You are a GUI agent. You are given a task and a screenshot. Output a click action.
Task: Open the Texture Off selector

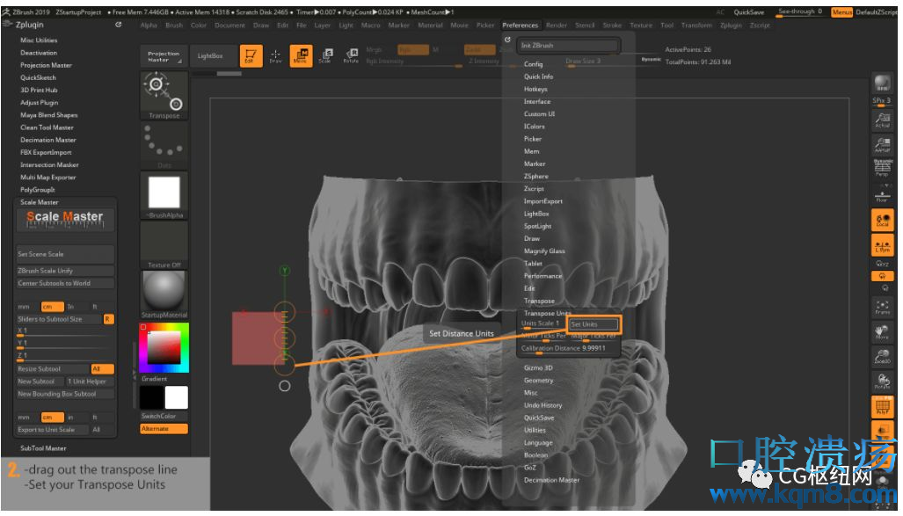164,244
